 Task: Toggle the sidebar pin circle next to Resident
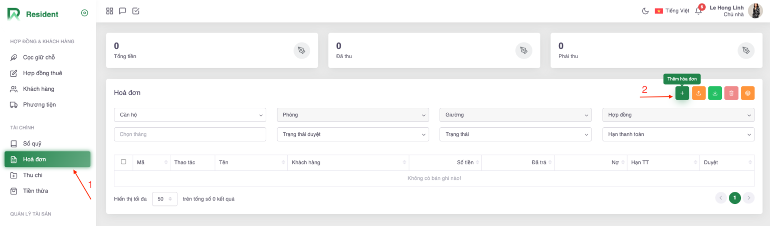click(84, 14)
